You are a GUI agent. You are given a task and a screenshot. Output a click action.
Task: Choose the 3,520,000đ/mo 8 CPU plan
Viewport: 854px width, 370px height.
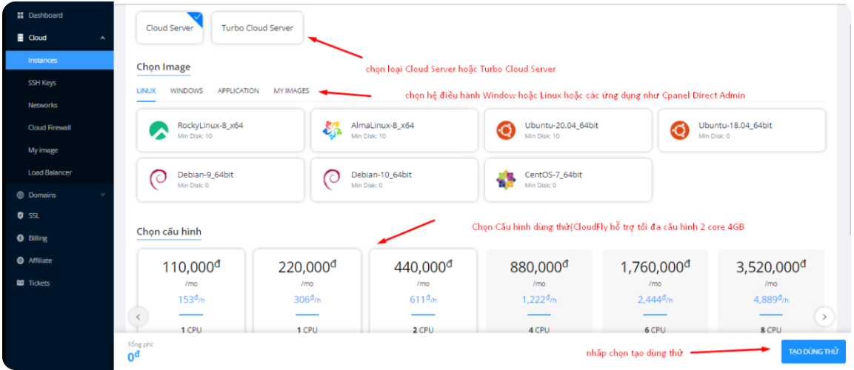pyautogui.click(x=770, y=291)
